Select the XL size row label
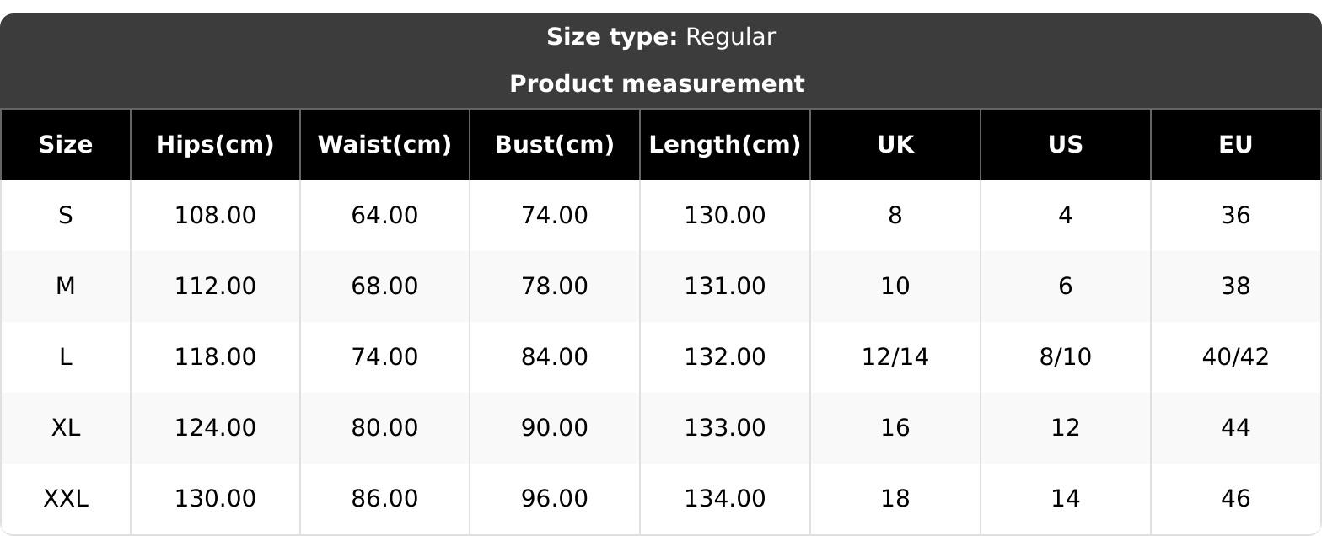 point(66,428)
